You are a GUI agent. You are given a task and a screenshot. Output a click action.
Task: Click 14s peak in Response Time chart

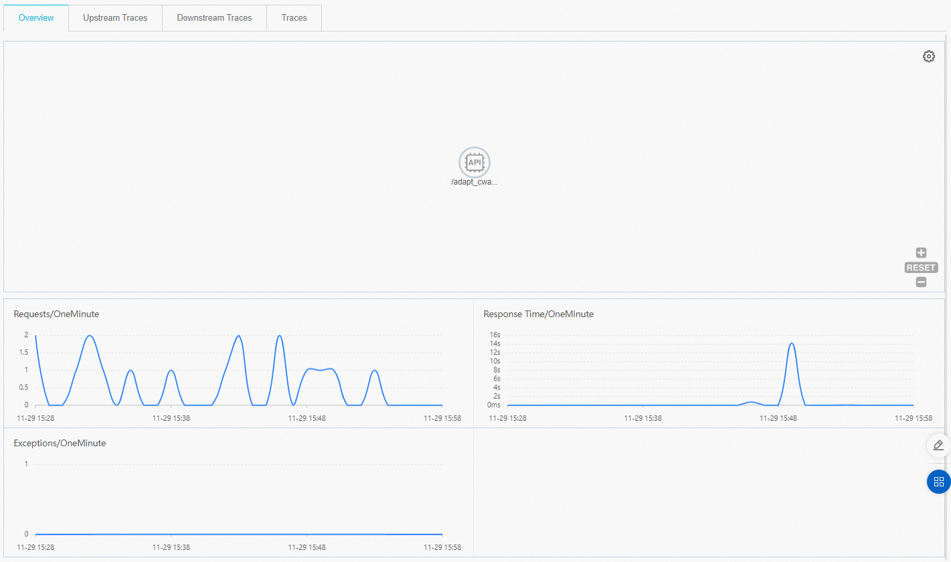pyautogui.click(x=792, y=344)
